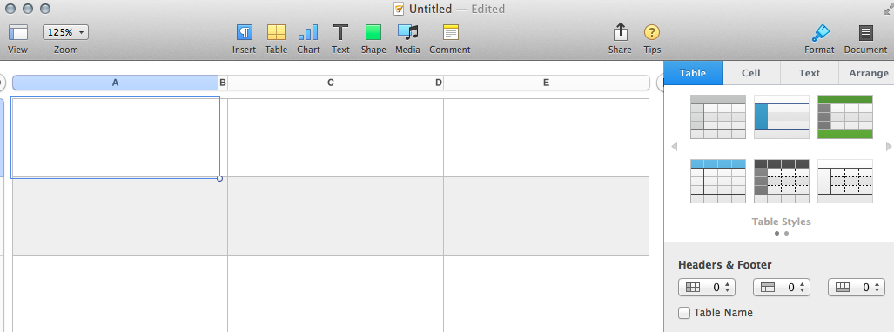Add a Comment
The image size is (894, 332).
pyautogui.click(x=450, y=32)
